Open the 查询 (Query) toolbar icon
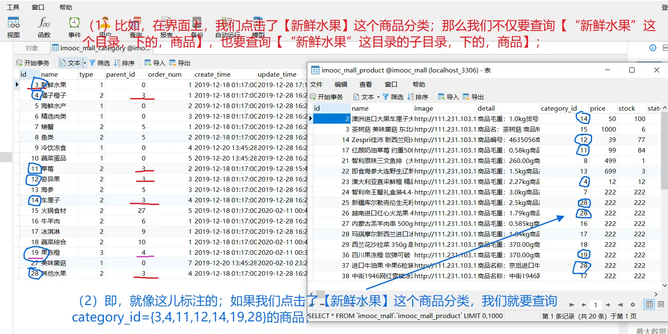Image resolution: width=668 pixels, height=334 pixels. pyautogui.click(x=136, y=27)
